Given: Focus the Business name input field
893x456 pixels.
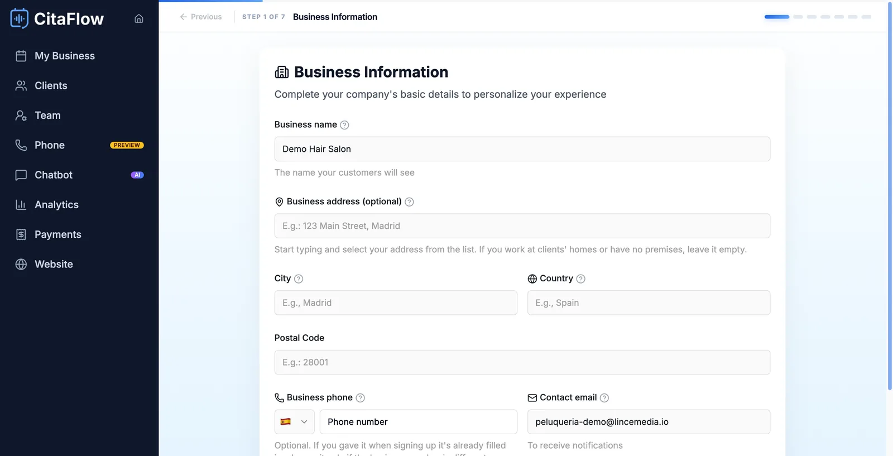Looking at the screenshot, I should (x=522, y=149).
